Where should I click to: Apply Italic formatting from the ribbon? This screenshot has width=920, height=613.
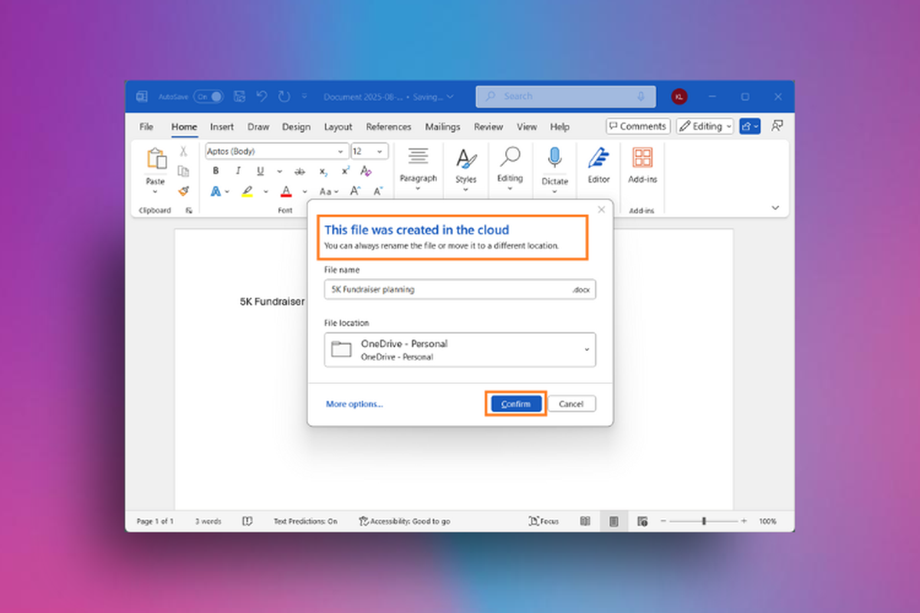(x=238, y=171)
